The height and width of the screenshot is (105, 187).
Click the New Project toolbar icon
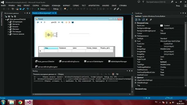(13, 9)
